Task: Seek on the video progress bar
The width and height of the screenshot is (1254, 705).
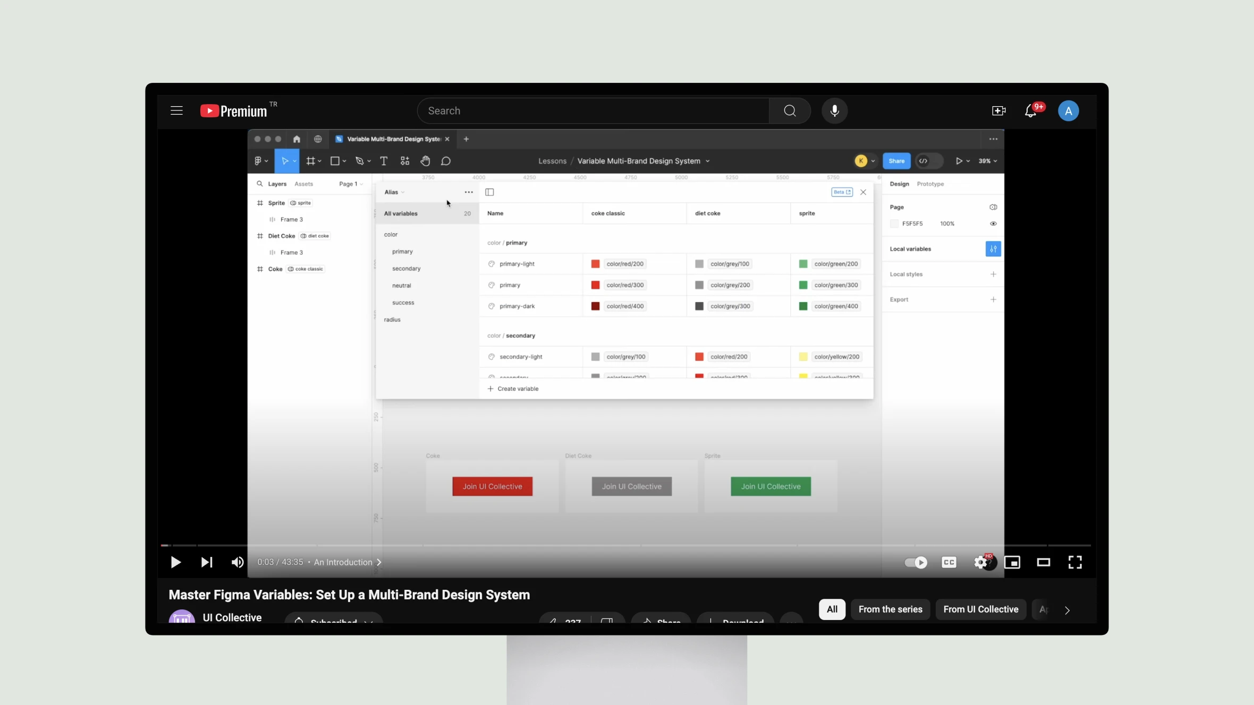Action: pyautogui.click(x=626, y=545)
